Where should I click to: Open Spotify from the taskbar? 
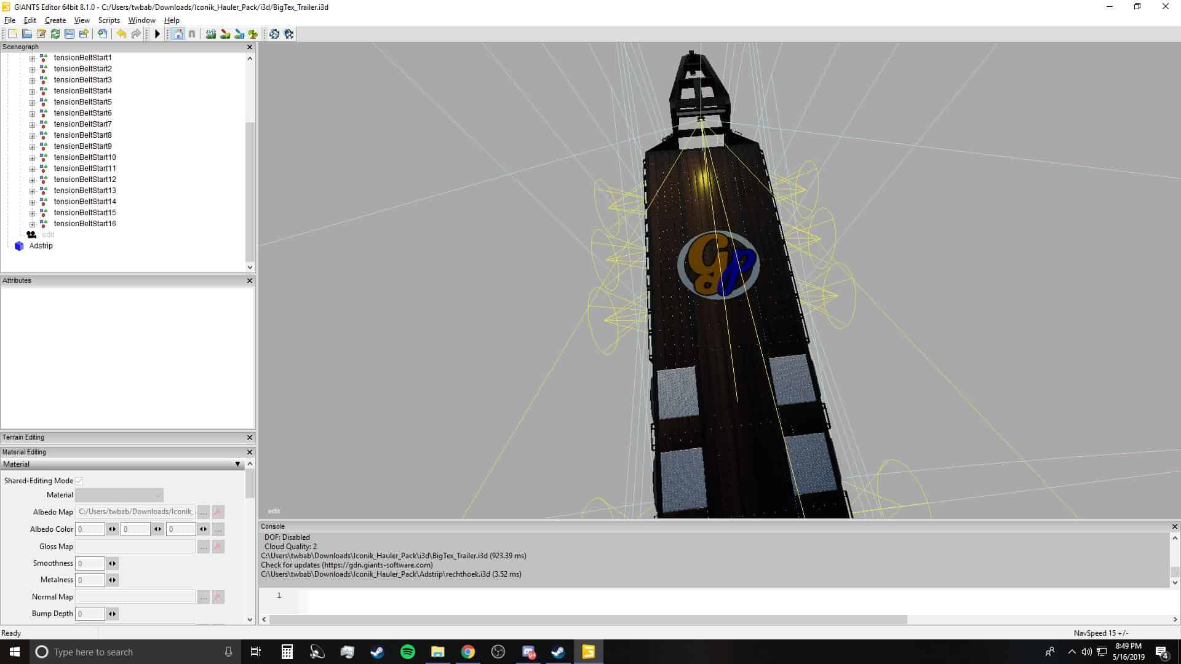407,652
